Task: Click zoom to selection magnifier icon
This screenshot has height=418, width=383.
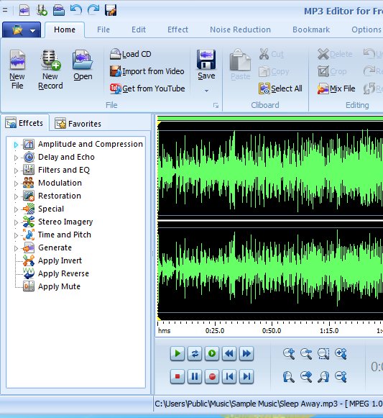Action: coord(323,354)
